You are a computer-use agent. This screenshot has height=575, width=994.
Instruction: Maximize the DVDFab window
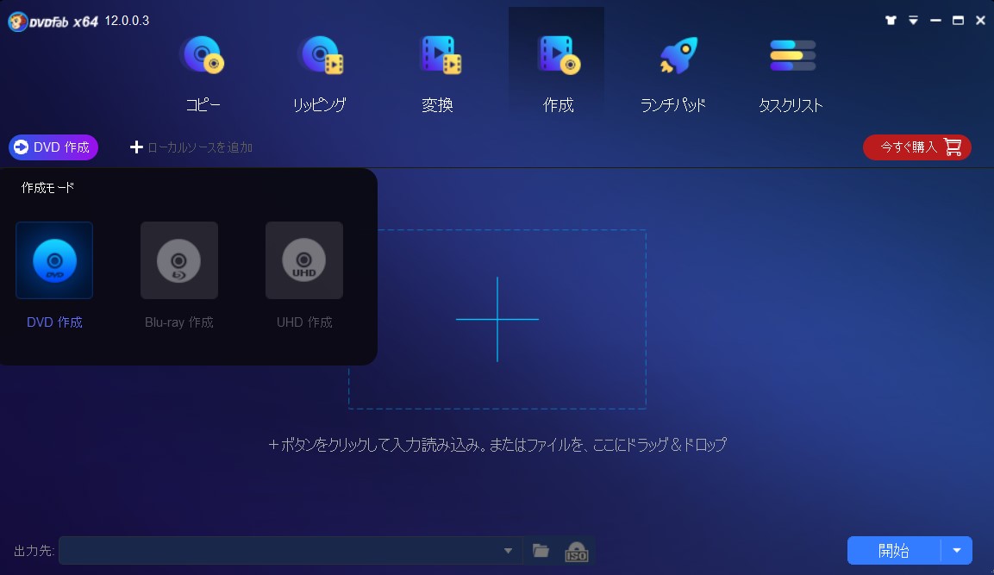pos(958,21)
